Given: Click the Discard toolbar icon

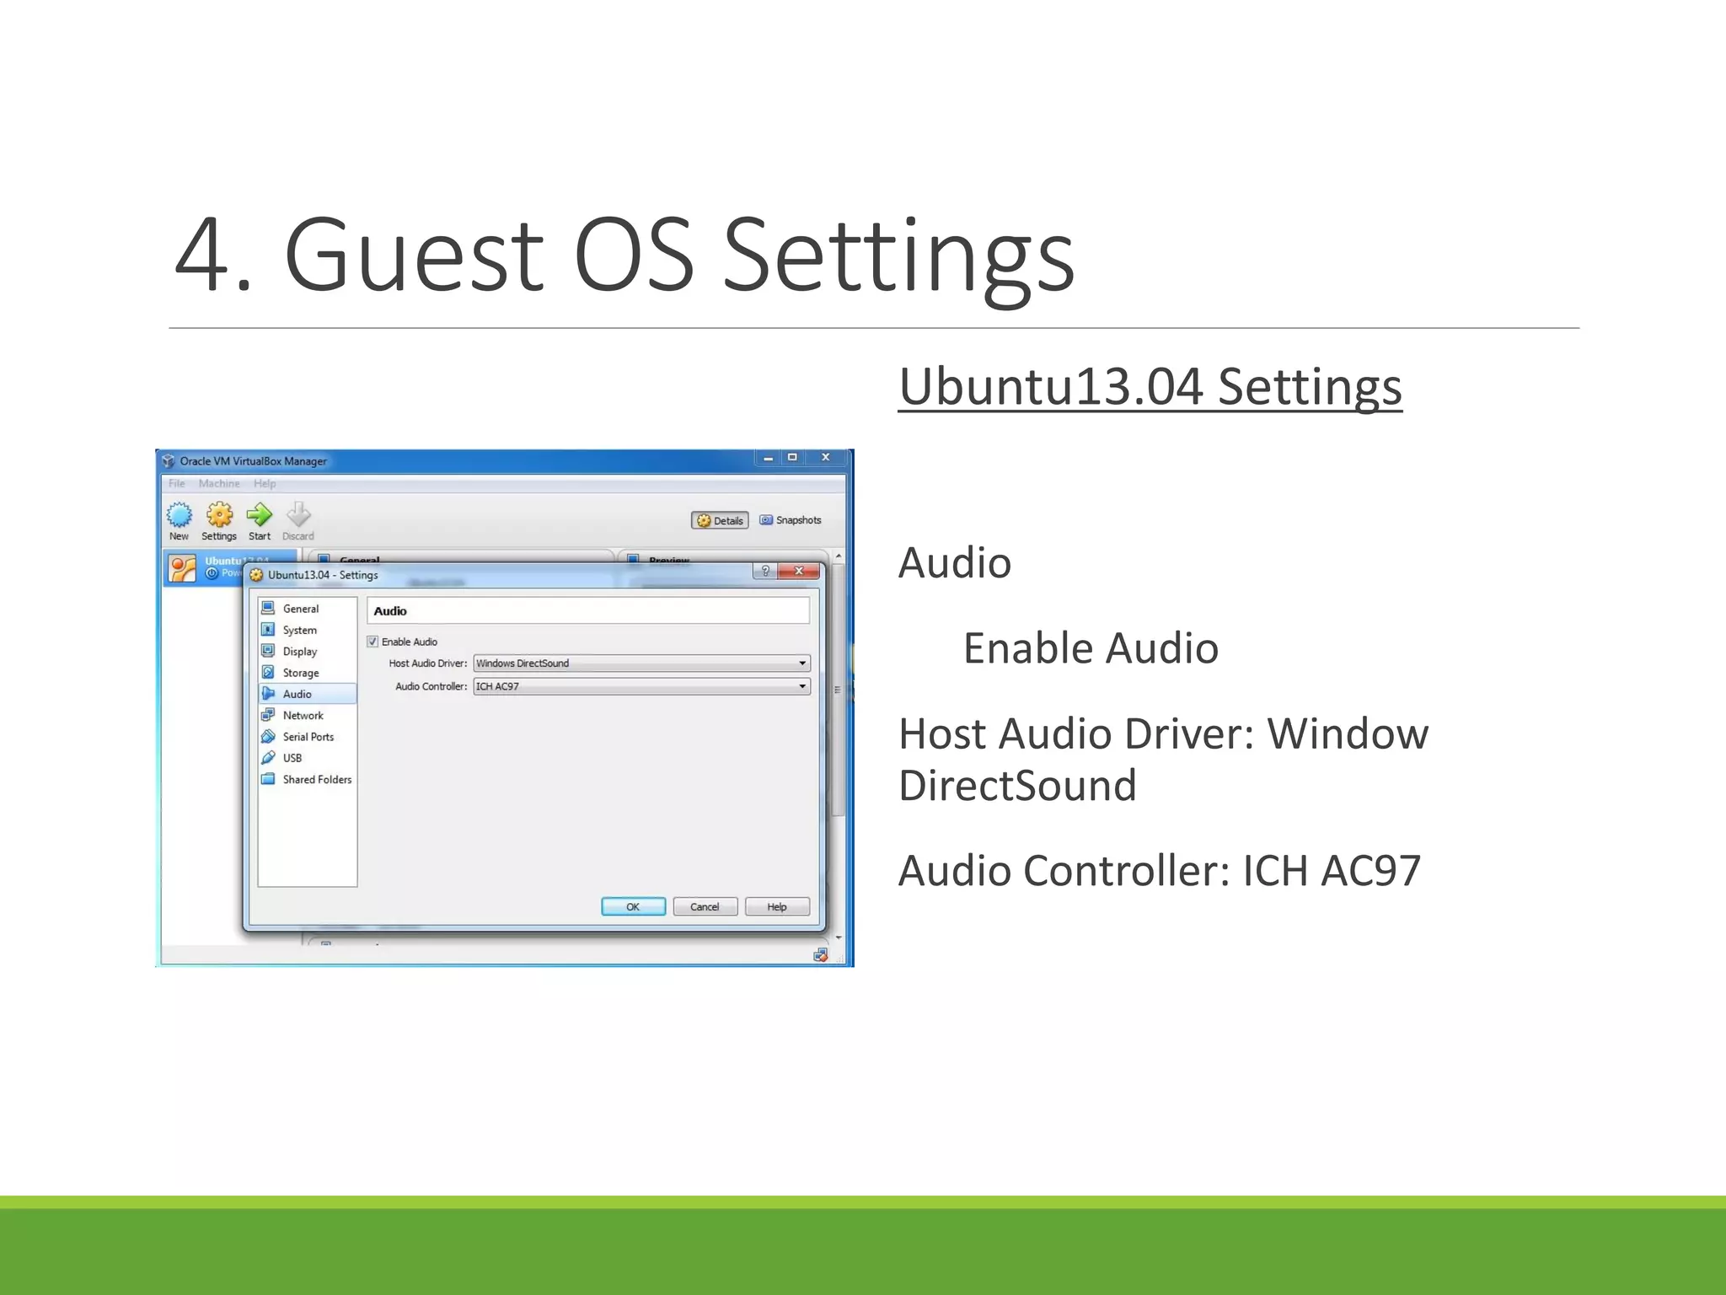Looking at the screenshot, I should pos(298,514).
